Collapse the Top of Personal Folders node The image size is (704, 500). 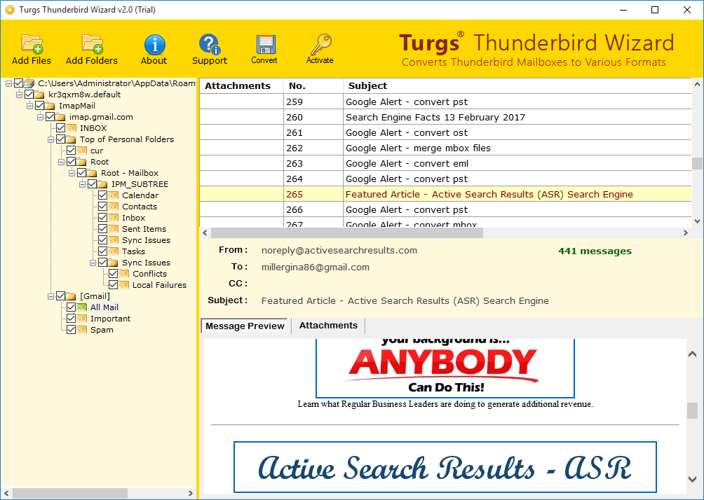click(x=50, y=139)
